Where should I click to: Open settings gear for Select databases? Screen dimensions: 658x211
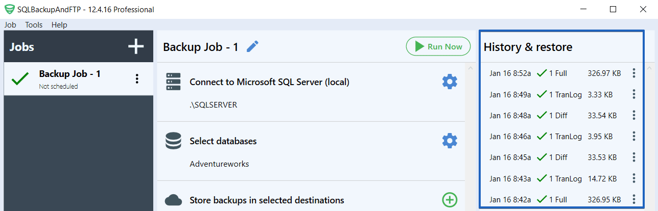click(x=450, y=141)
